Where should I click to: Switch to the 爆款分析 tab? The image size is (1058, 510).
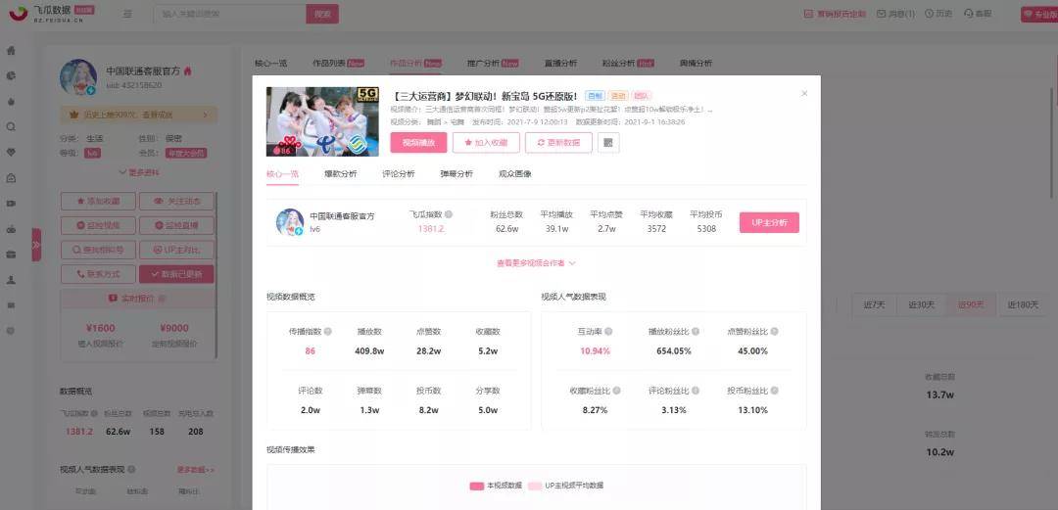point(341,173)
